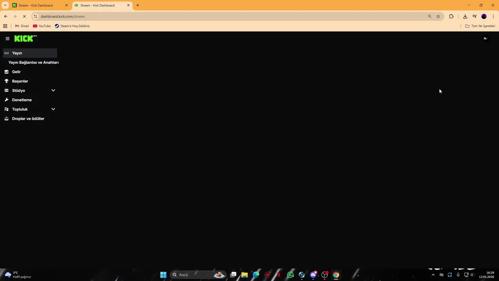The height and width of the screenshot is (281, 499).
Task: Show hidden system tray icons
Action: pos(433,275)
